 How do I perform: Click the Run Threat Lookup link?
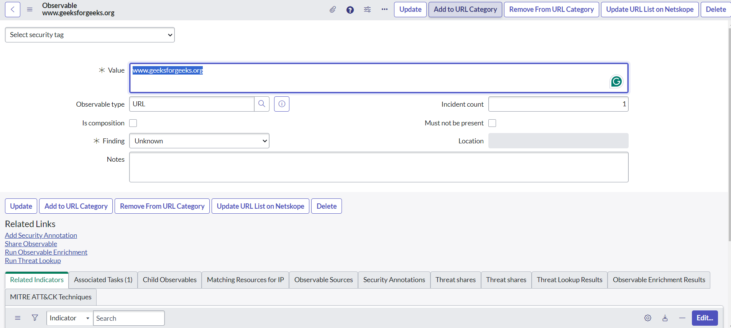33,261
